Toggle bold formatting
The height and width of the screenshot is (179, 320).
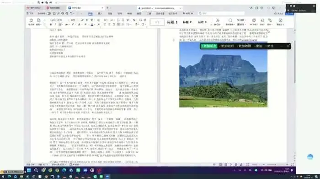[51, 25]
